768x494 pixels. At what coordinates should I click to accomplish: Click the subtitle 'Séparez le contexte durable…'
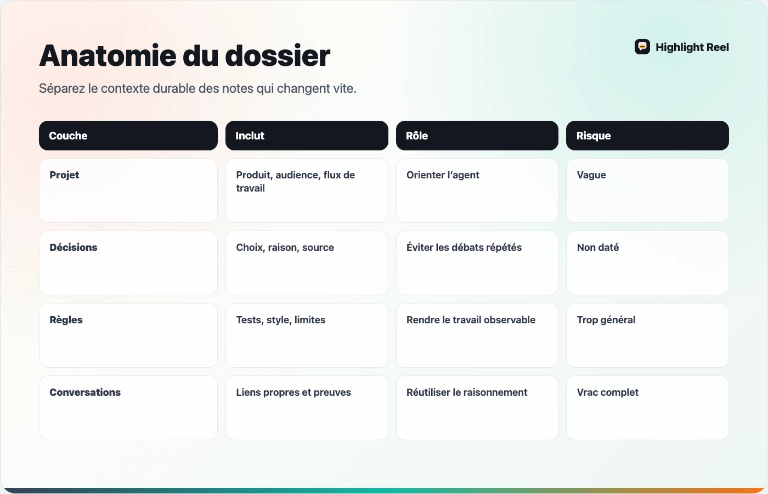(197, 88)
